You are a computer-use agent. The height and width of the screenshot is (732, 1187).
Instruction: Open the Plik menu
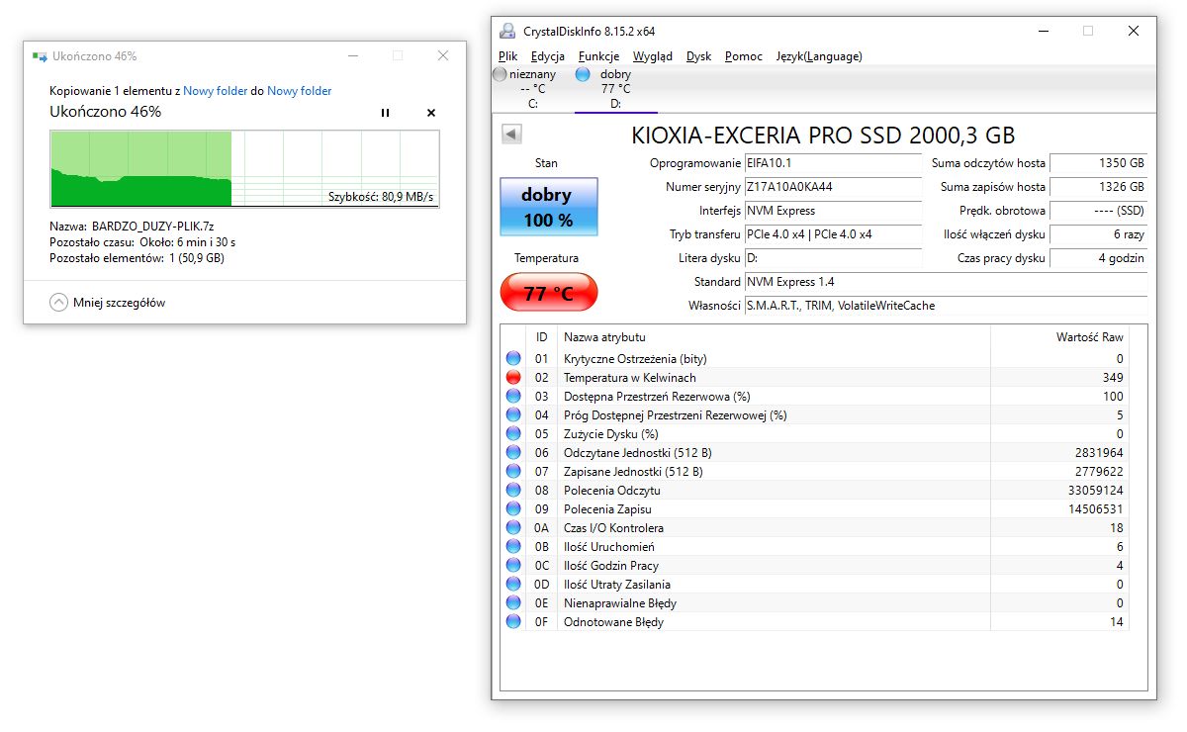[508, 56]
